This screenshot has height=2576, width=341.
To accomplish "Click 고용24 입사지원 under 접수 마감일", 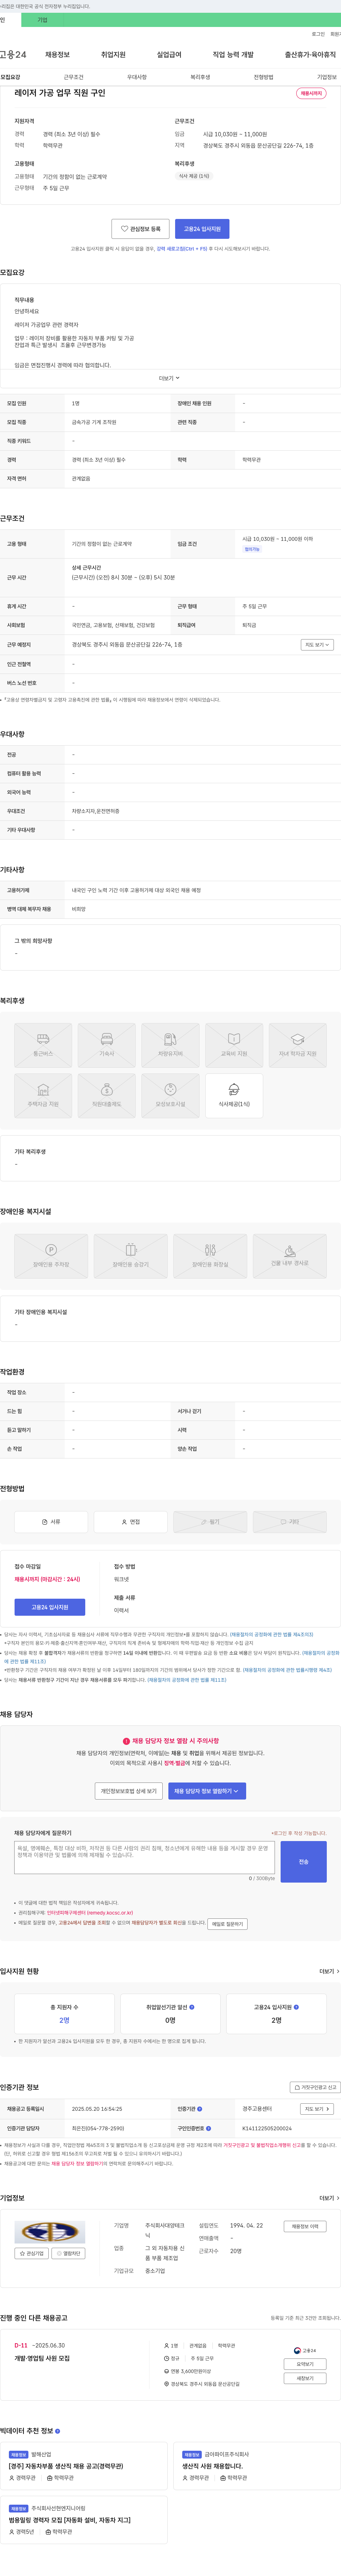I will tap(50, 1607).
